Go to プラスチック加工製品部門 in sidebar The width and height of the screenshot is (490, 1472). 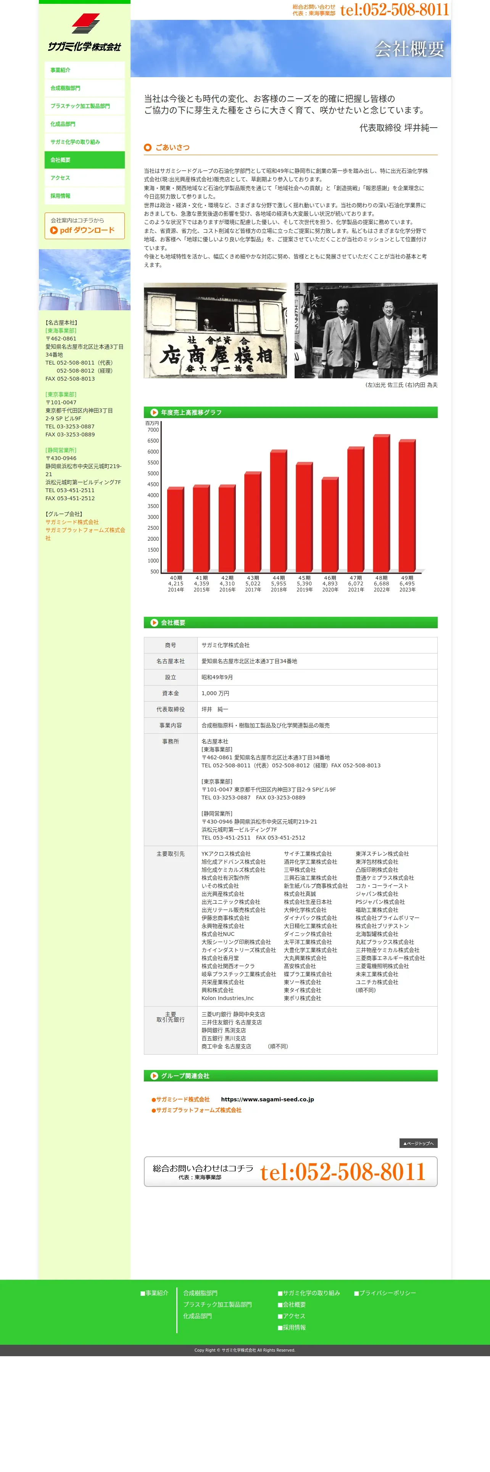84,106
